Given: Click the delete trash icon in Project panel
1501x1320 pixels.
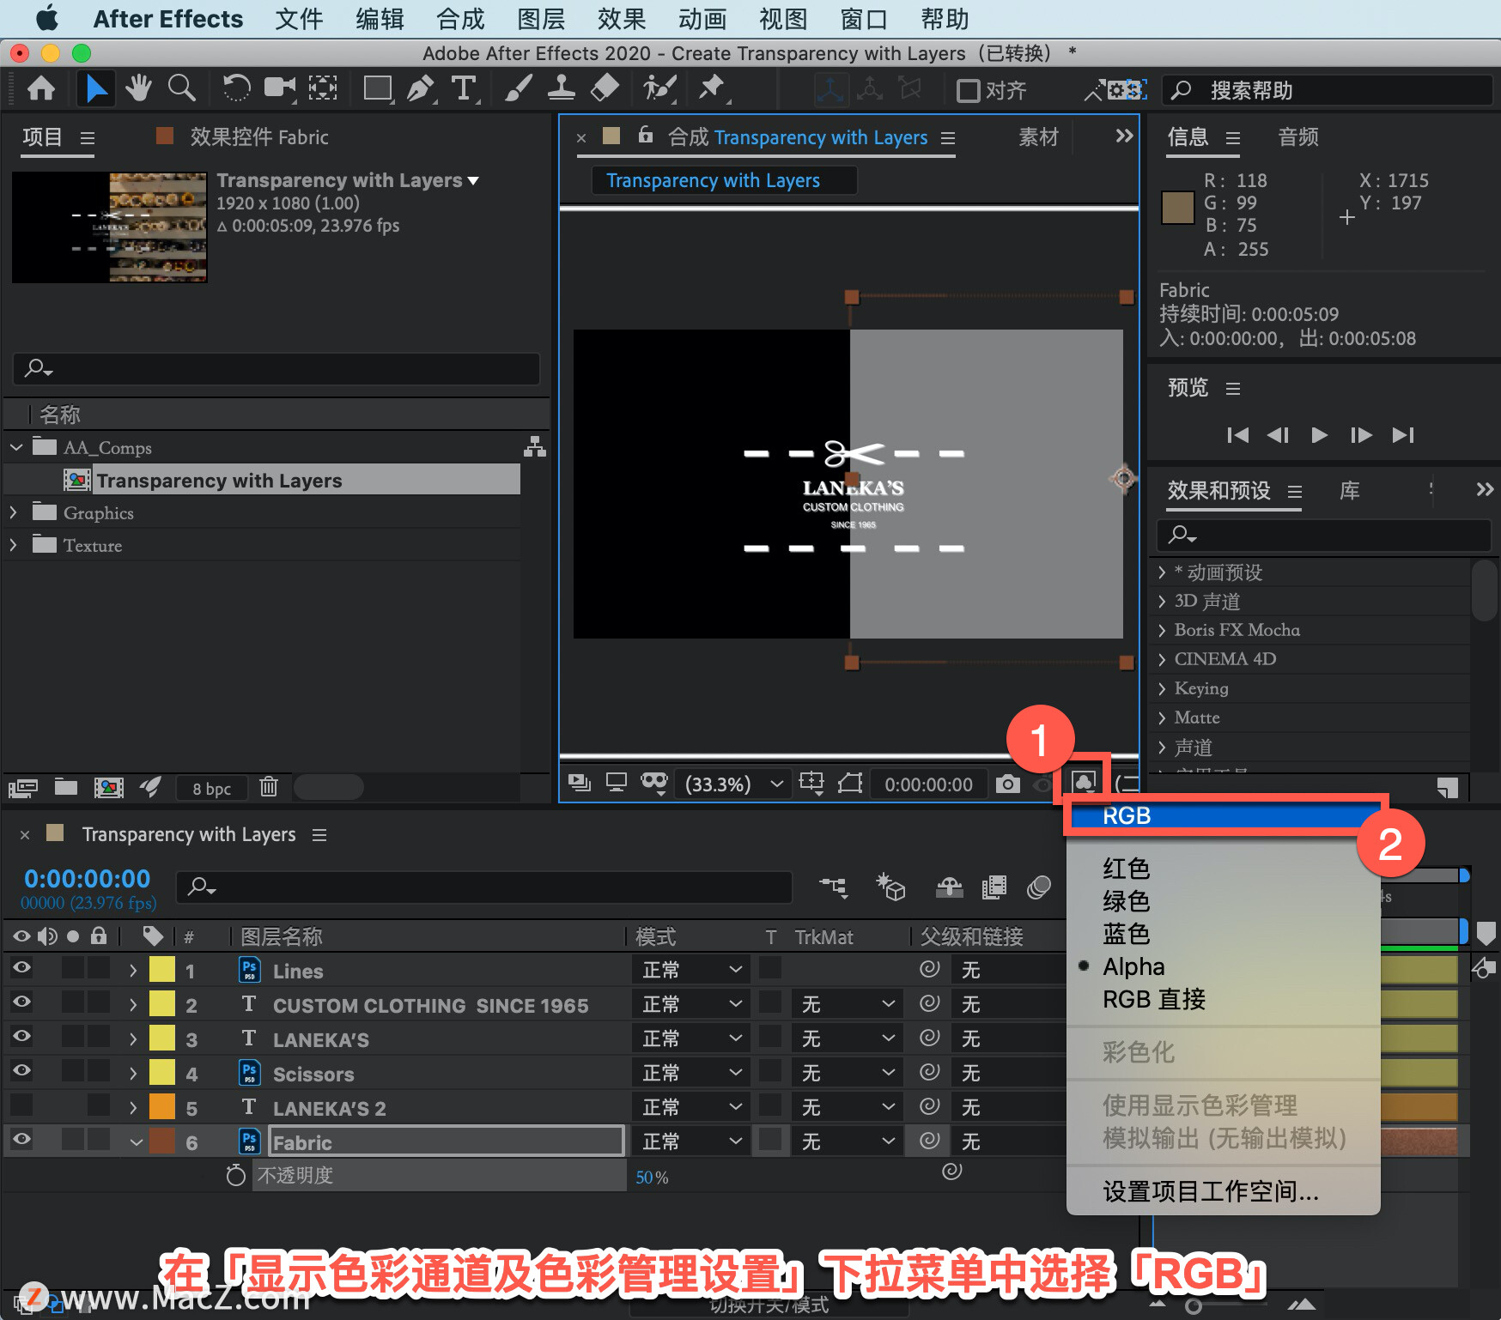Looking at the screenshot, I should pos(269,786).
